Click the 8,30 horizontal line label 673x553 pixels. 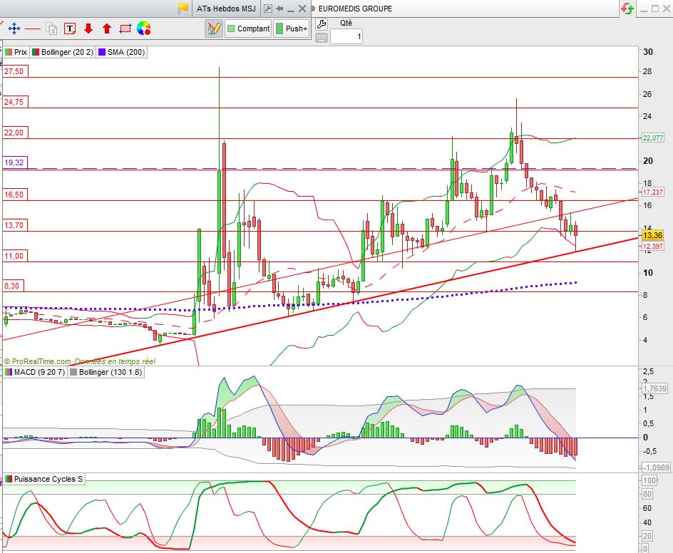[x=12, y=286]
